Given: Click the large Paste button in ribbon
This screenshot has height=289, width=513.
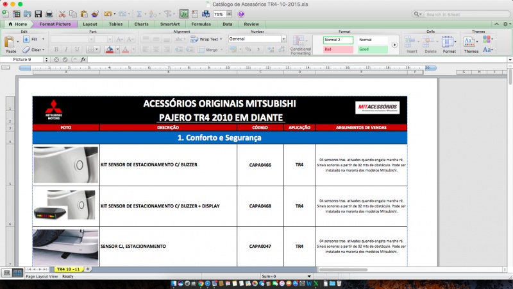Looking at the screenshot, I should coord(10,44).
